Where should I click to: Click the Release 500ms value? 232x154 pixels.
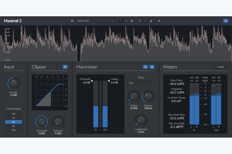coord(148,108)
